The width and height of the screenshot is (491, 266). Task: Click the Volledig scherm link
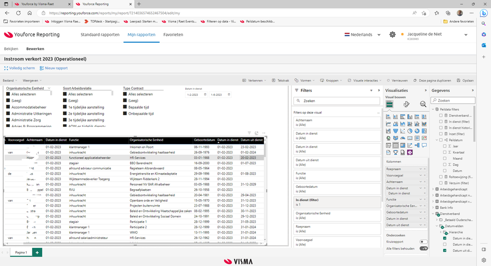[x=20, y=68]
